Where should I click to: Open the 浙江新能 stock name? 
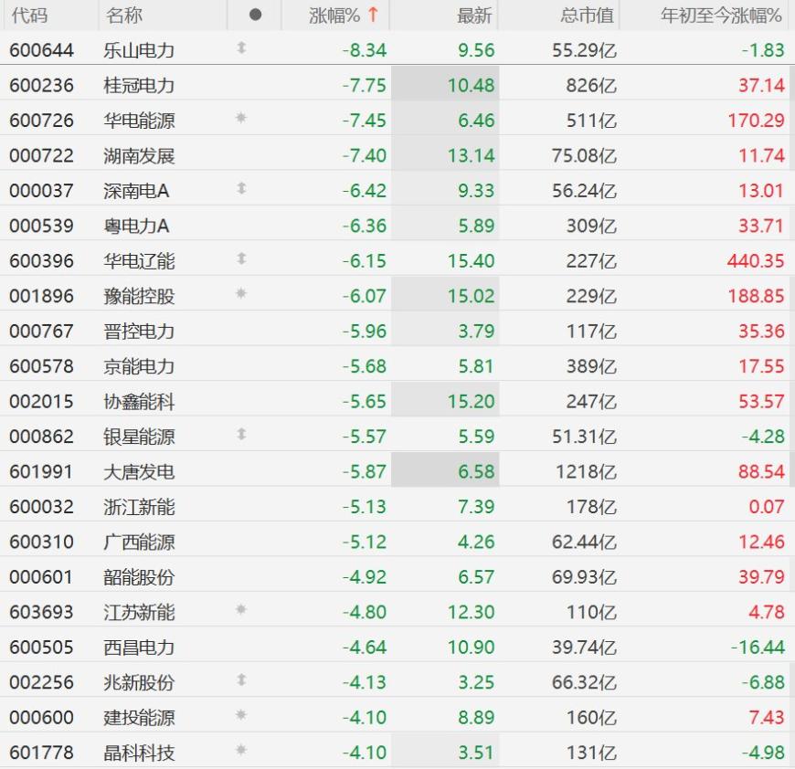(x=139, y=507)
